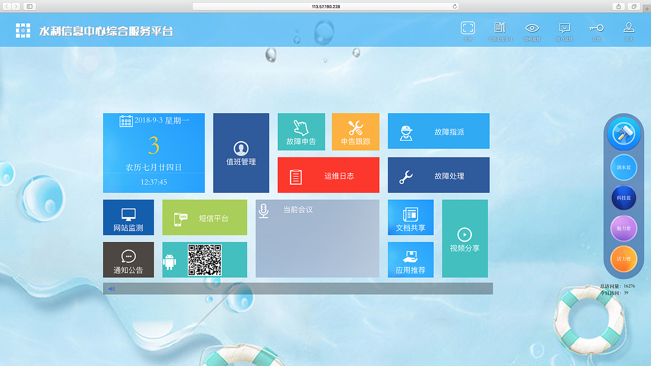
Task: Click the browser share button
Action: point(619,6)
